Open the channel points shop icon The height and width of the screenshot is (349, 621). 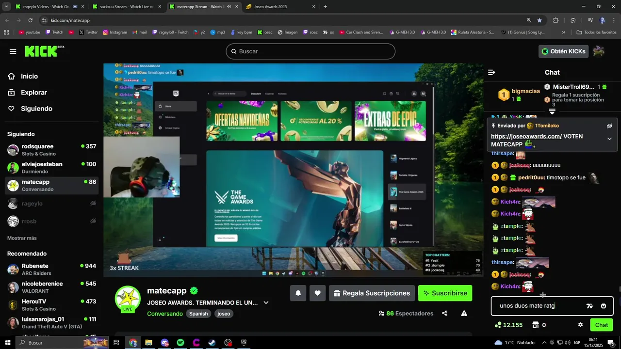536,325
